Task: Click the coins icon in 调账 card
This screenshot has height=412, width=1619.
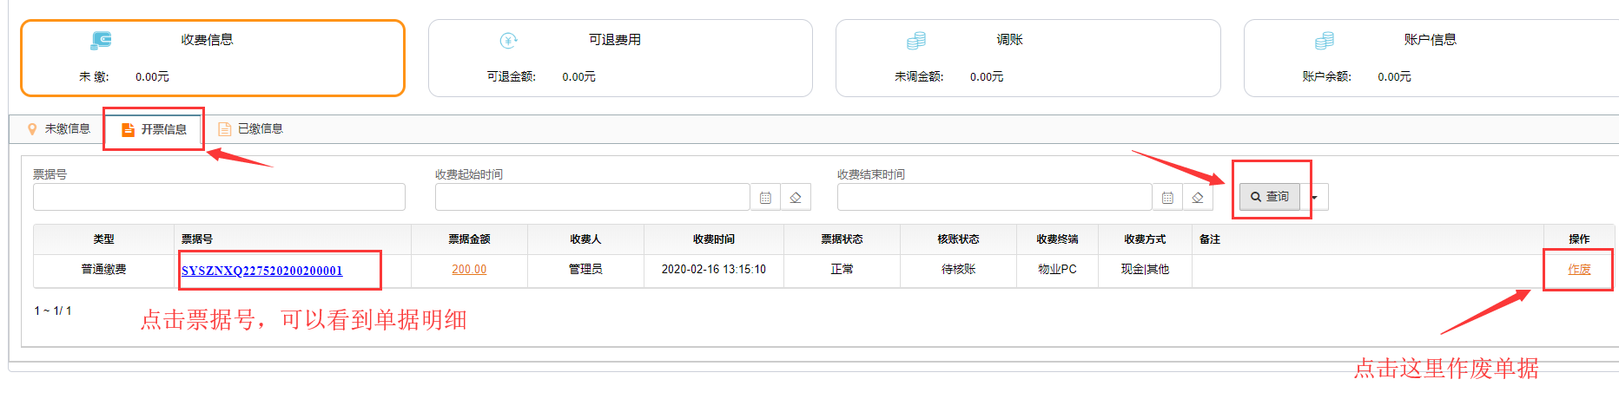Action: tap(916, 40)
